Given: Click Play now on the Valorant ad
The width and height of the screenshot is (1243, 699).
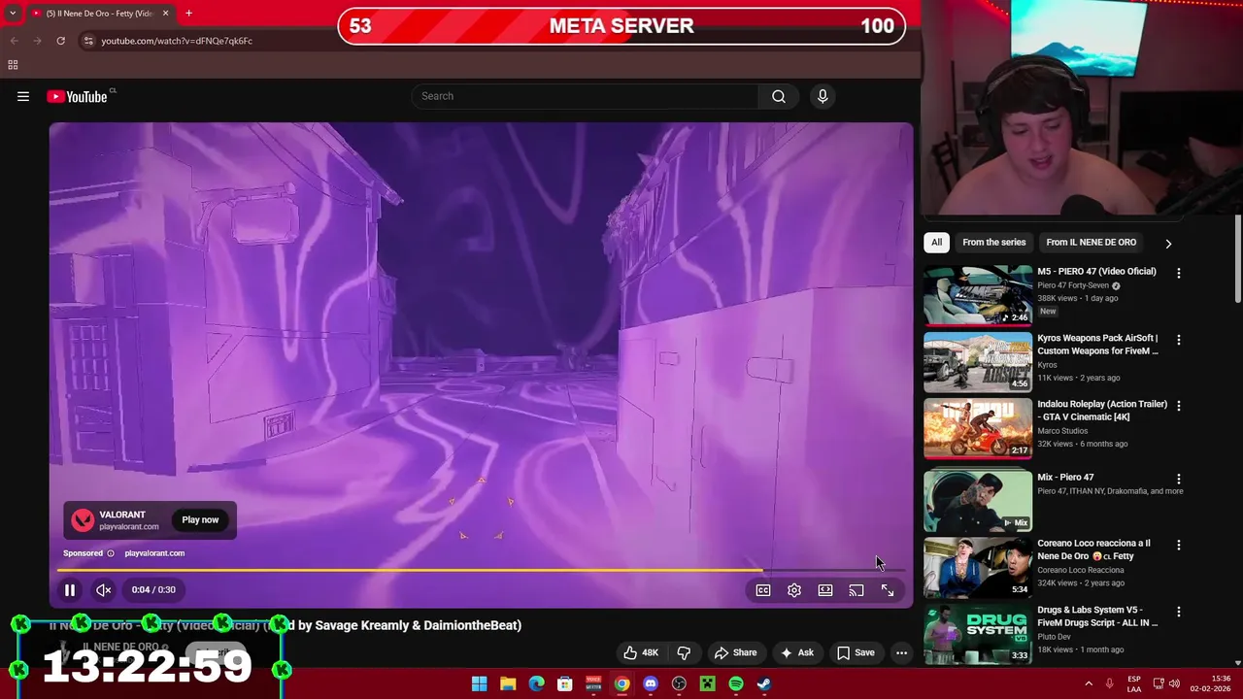Looking at the screenshot, I should 200,519.
